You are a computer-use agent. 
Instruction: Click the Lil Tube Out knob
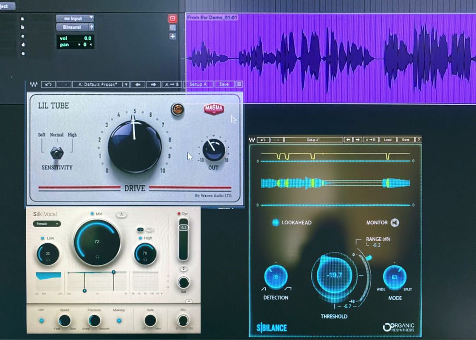(x=214, y=150)
